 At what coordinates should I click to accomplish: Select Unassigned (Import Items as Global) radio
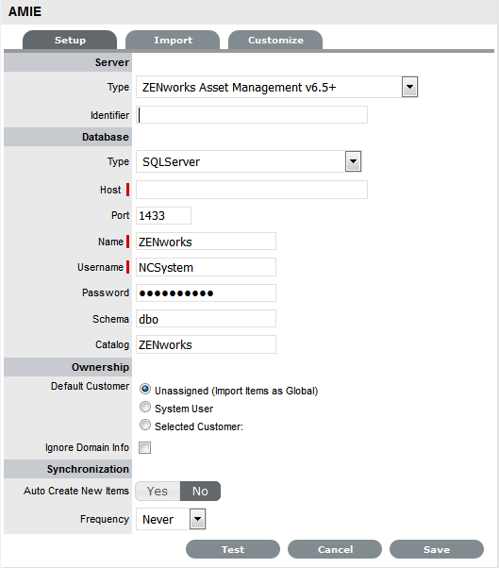pyautogui.click(x=145, y=389)
